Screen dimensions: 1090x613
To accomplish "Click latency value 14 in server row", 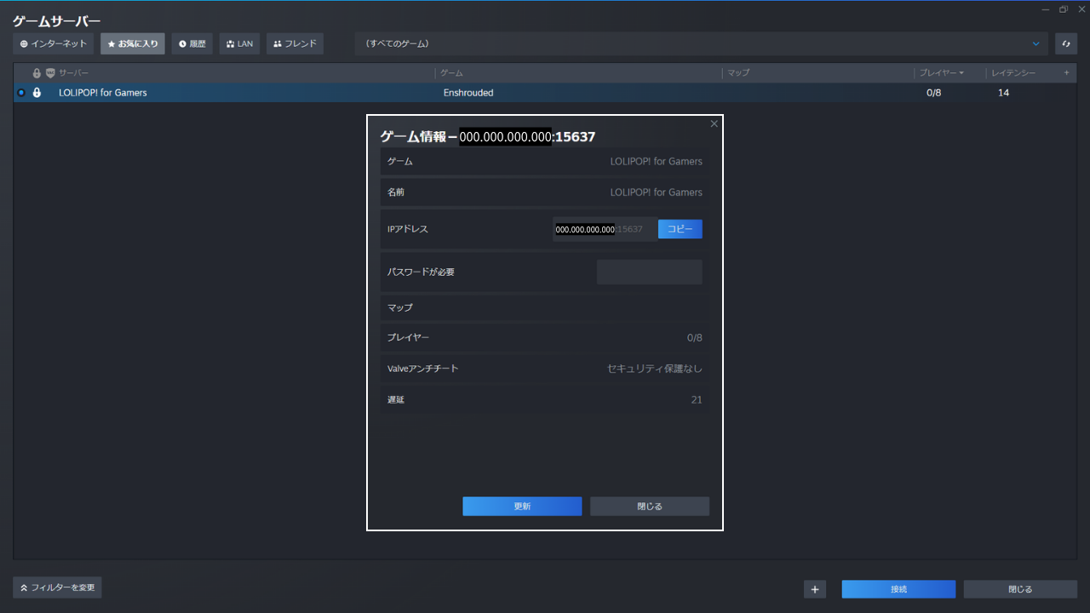I will (x=1003, y=93).
